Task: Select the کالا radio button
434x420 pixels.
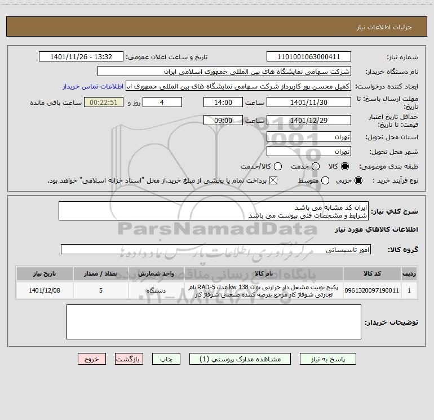Action: coord(345,166)
